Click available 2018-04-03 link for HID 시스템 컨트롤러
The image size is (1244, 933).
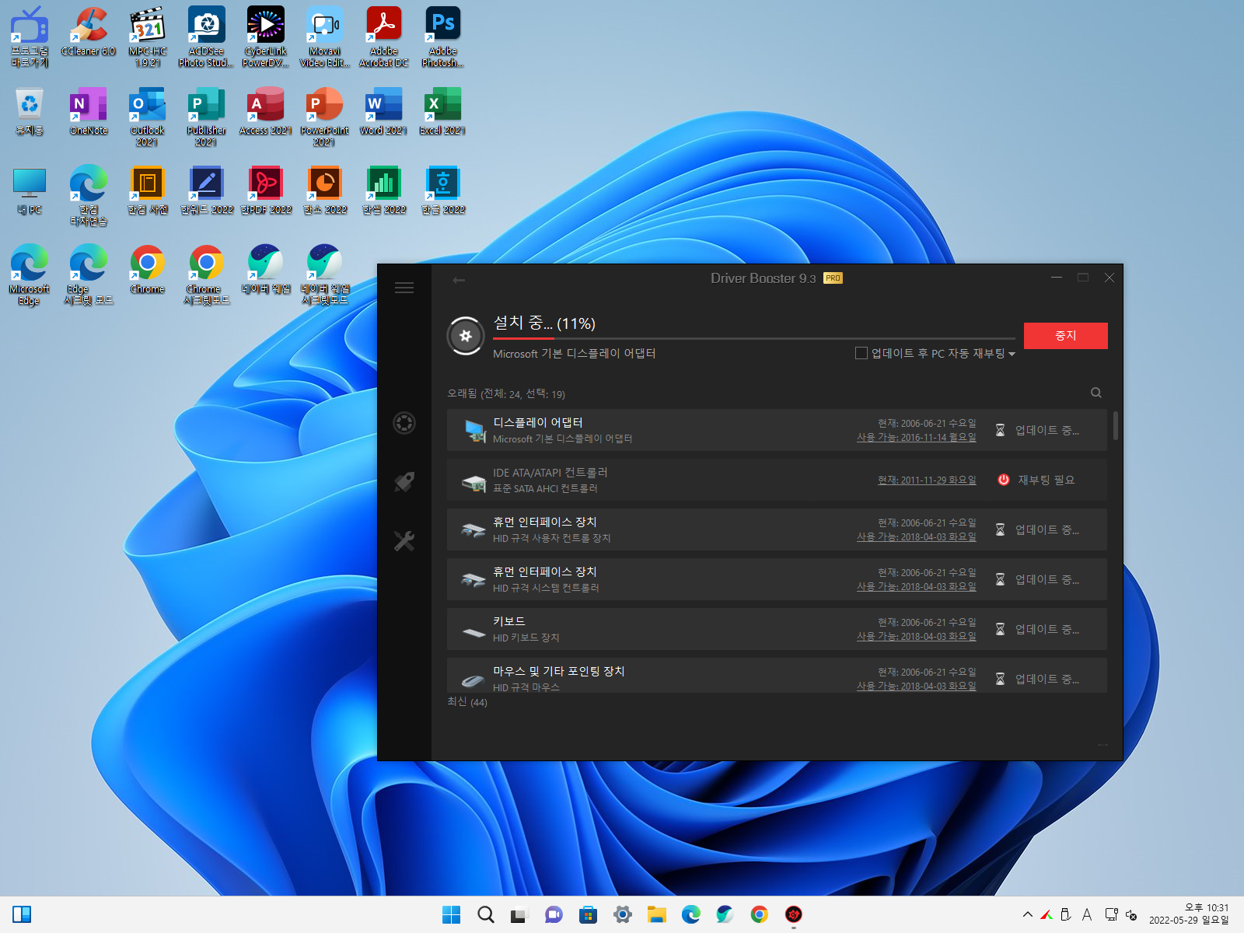coord(917,586)
